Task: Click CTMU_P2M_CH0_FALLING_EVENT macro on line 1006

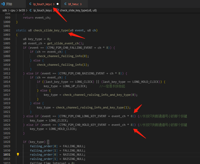Action: (70, 48)
